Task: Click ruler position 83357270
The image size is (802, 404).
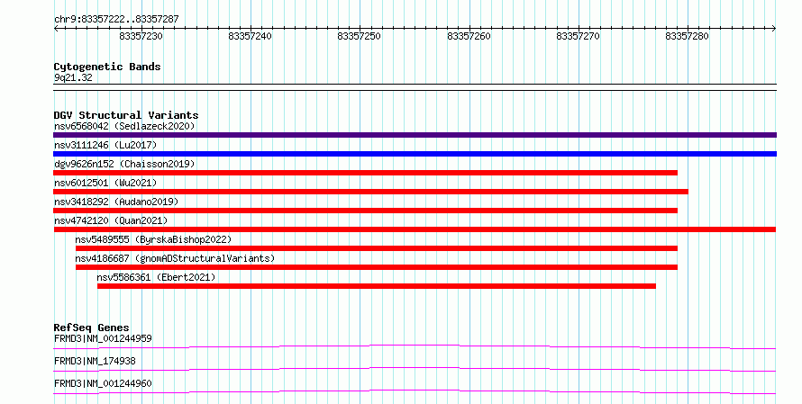Action: click(578, 36)
